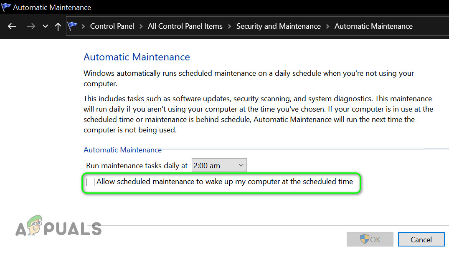This screenshot has height=254, width=449.
Task: Click the OK button
Action: click(x=370, y=239)
